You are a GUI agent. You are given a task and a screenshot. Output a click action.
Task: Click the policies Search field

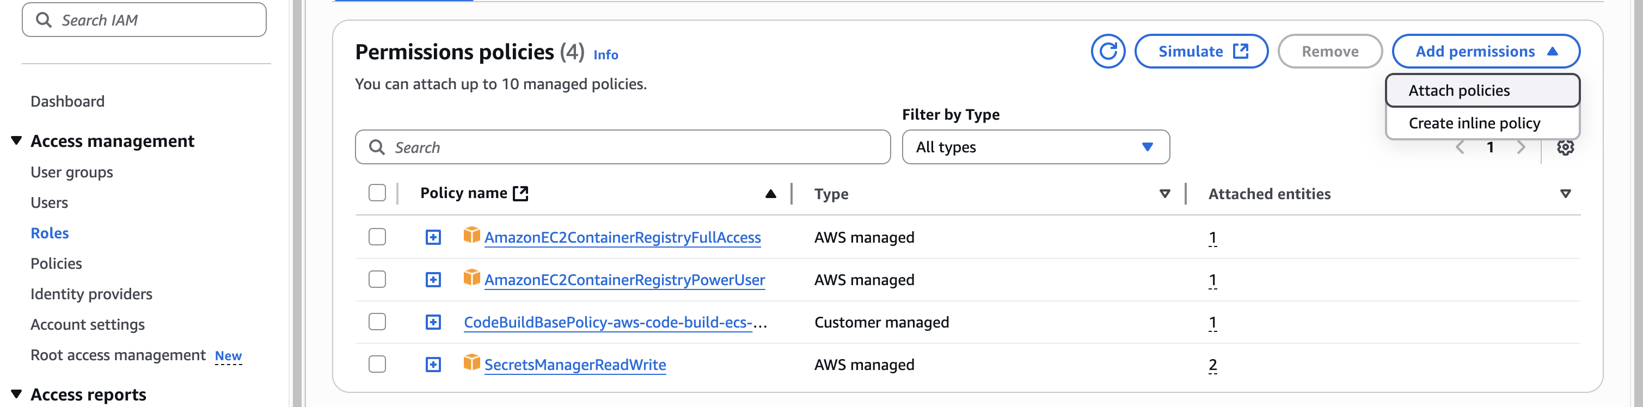(632, 147)
